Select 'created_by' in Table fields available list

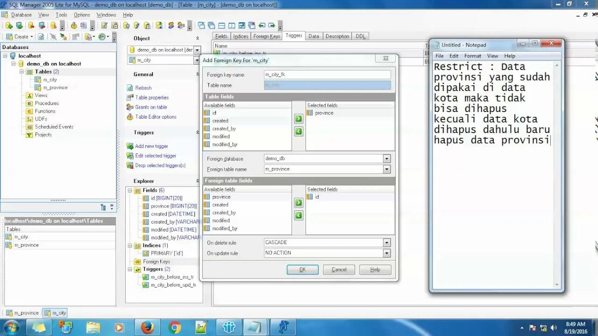click(224, 129)
